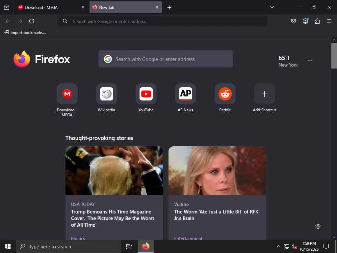Open the Windows Start menu
This screenshot has height=253, width=337.
point(8,246)
